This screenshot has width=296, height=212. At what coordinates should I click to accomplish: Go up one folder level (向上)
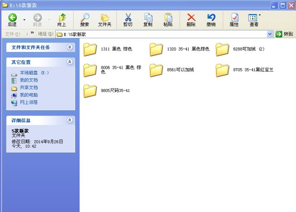(x=62, y=17)
